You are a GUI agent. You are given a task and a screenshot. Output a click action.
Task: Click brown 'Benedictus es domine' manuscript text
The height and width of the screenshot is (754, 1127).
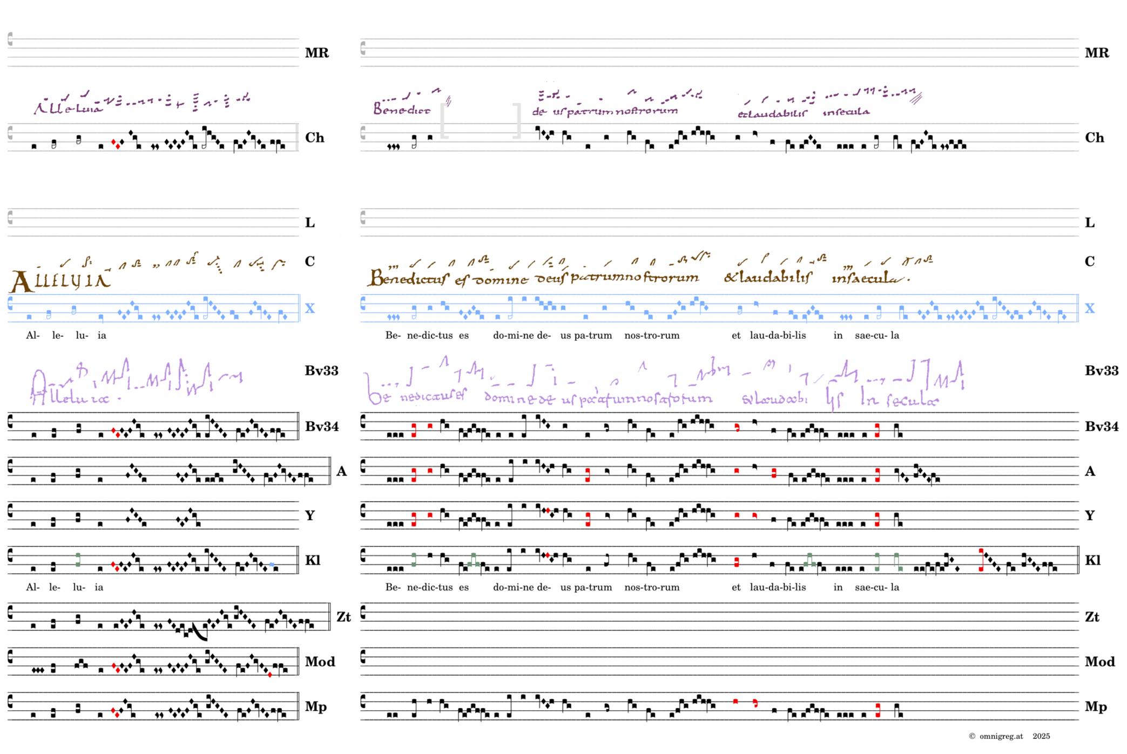point(448,279)
